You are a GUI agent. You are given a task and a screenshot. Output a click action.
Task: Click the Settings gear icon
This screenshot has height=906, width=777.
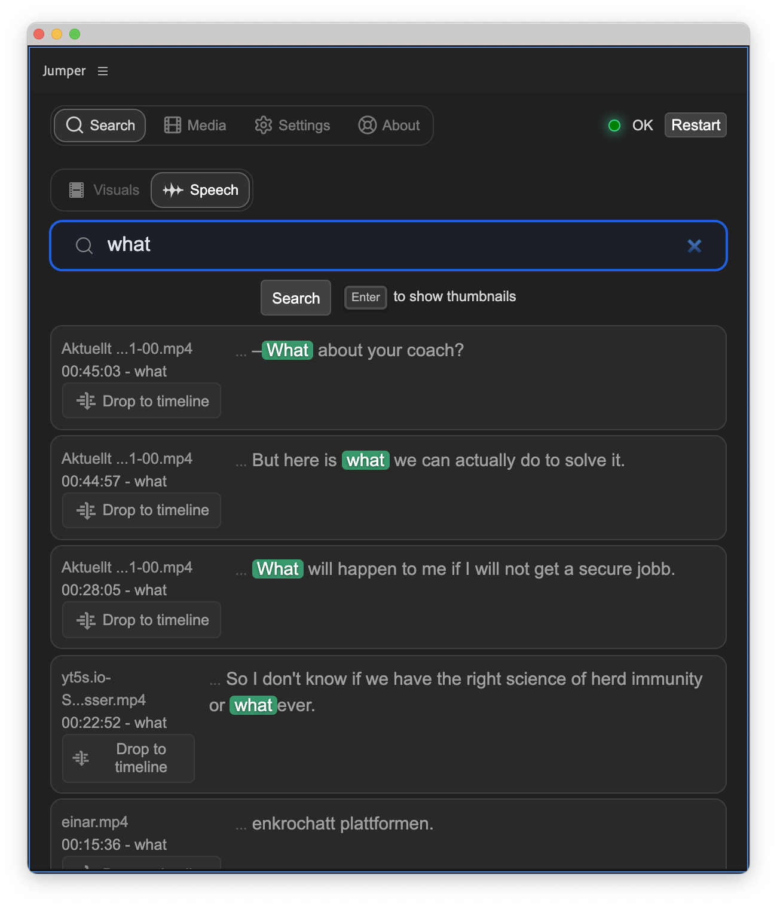(263, 126)
